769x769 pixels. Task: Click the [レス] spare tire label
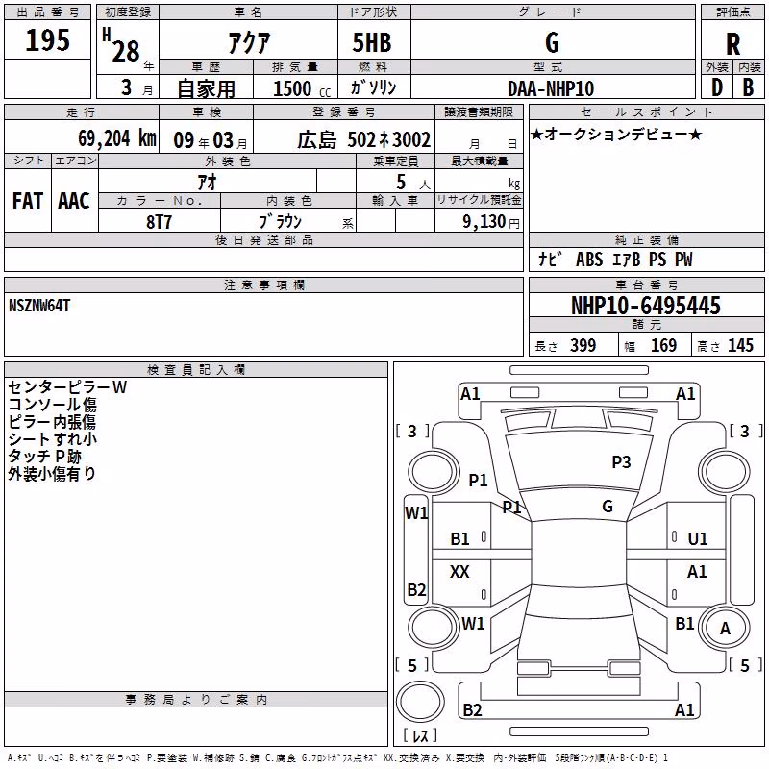tap(420, 735)
